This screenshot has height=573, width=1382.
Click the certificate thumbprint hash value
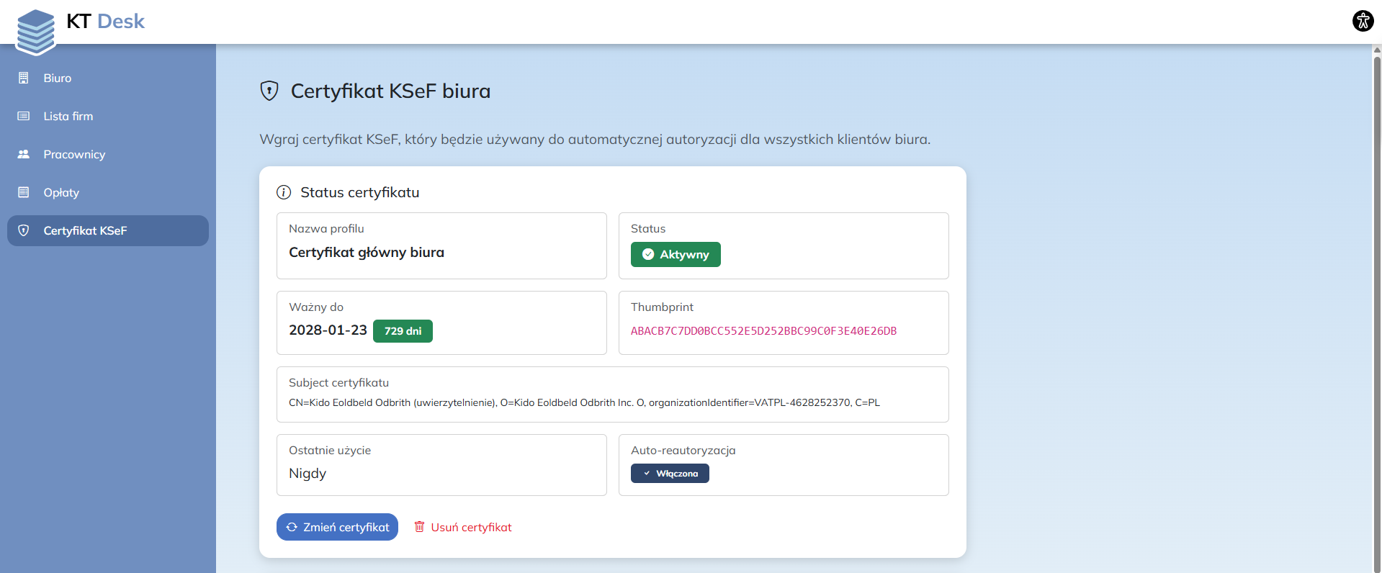[763, 331]
